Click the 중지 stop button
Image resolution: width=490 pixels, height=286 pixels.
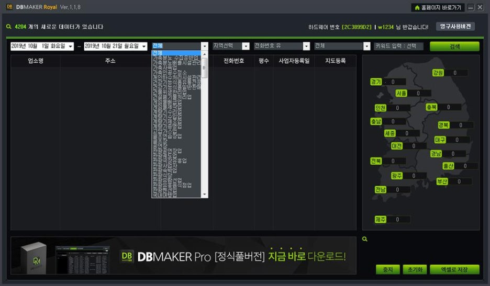click(387, 269)
